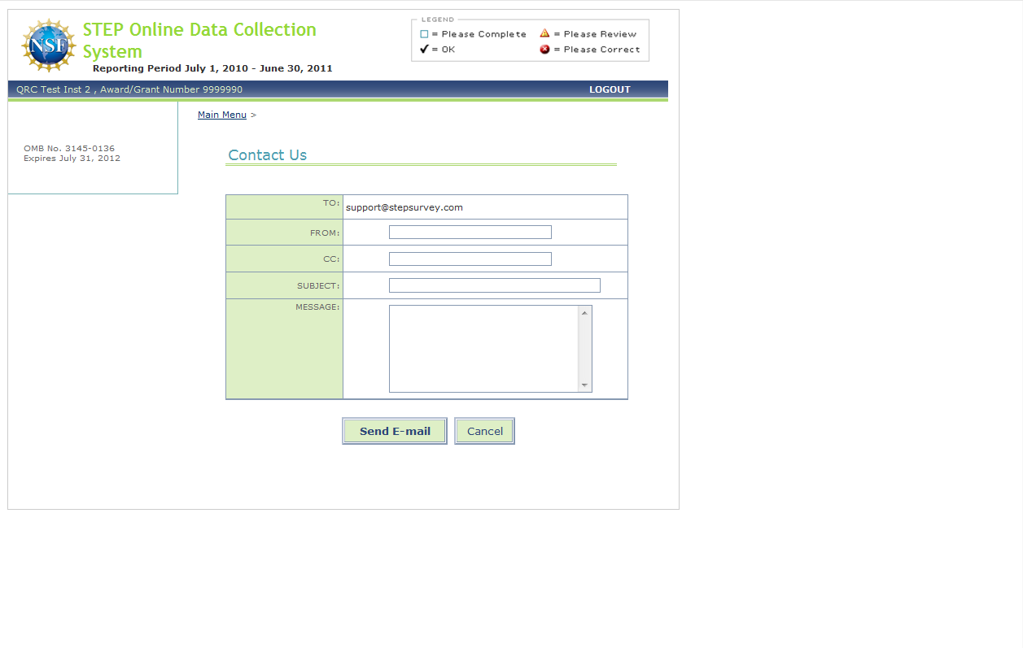Click the LEGEND box title
This screenshot has width=1023, height=648.
[x=438, y=20]
